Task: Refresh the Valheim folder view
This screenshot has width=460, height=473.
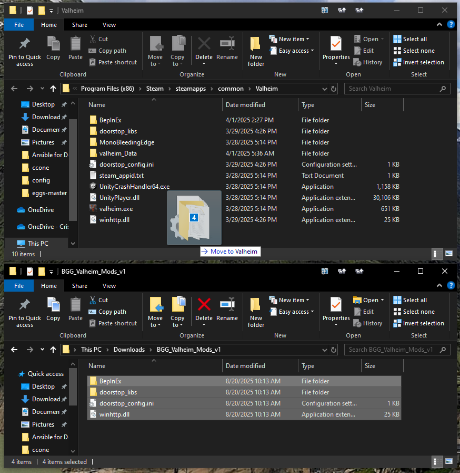Action: point(334,89)
